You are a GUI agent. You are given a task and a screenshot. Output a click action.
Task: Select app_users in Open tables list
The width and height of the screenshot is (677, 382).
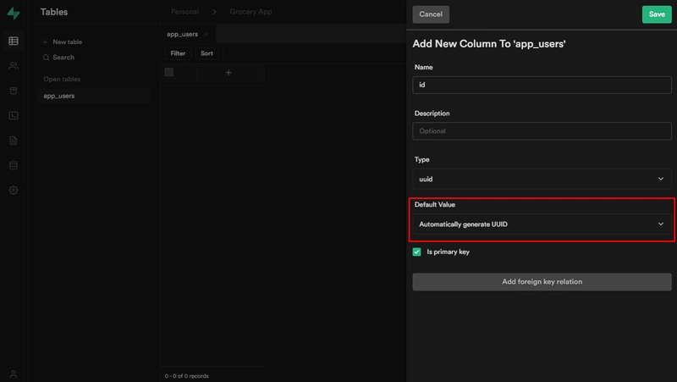pyautogui.click(x=94, y=96)
